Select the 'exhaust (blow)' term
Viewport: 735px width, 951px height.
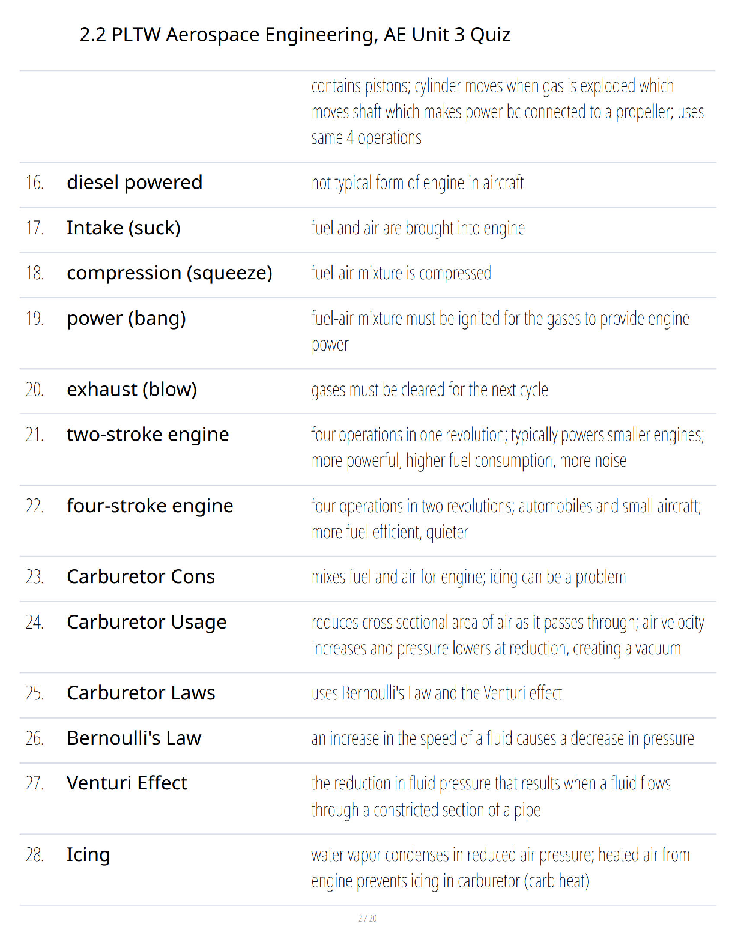click(x=132, y=390)
